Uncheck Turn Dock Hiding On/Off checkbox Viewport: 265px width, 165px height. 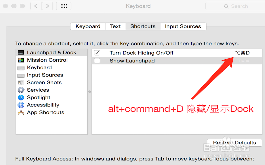point(97,53)
